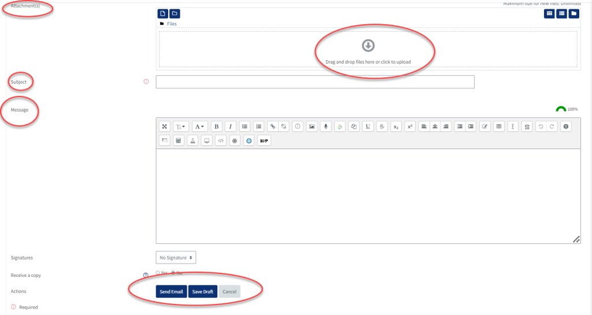Click into the Subject input field
592x315 pixels.
click(315, 82)
